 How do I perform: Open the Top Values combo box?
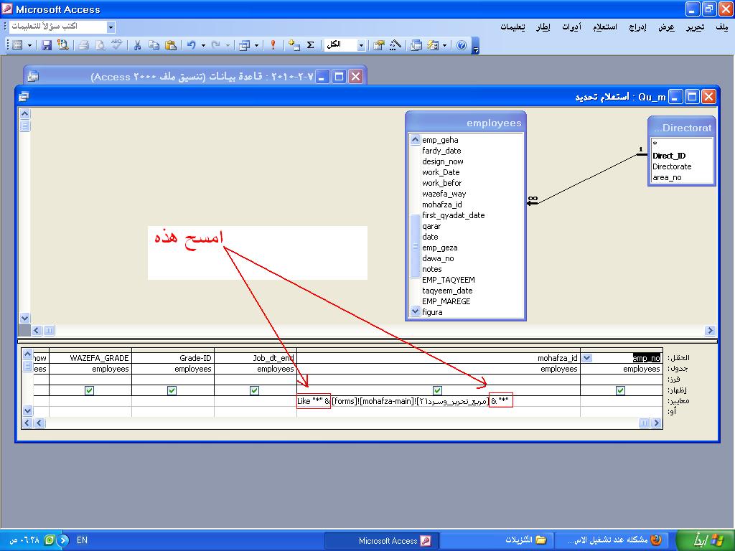(x=345, y=45)
